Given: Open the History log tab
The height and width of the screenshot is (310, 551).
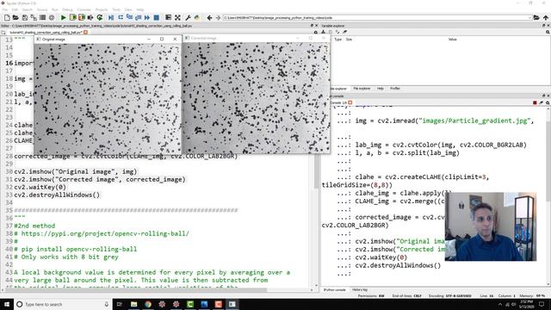Looking at the screenshot, I should click(x=360, y=290).
